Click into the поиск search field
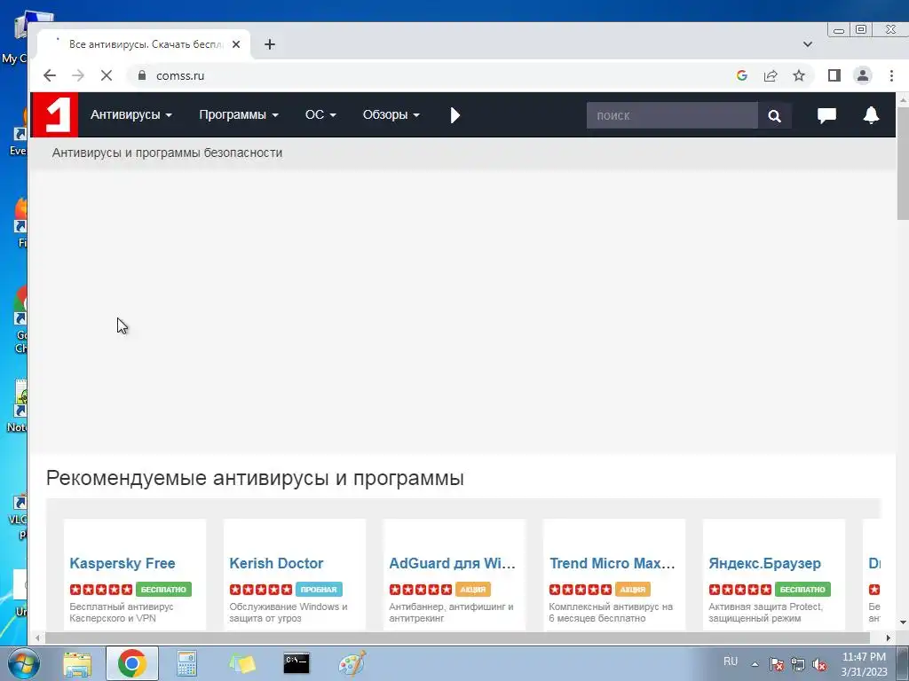Image resolution: width=909 pixels, height=681 pixels. pos(672,115)
